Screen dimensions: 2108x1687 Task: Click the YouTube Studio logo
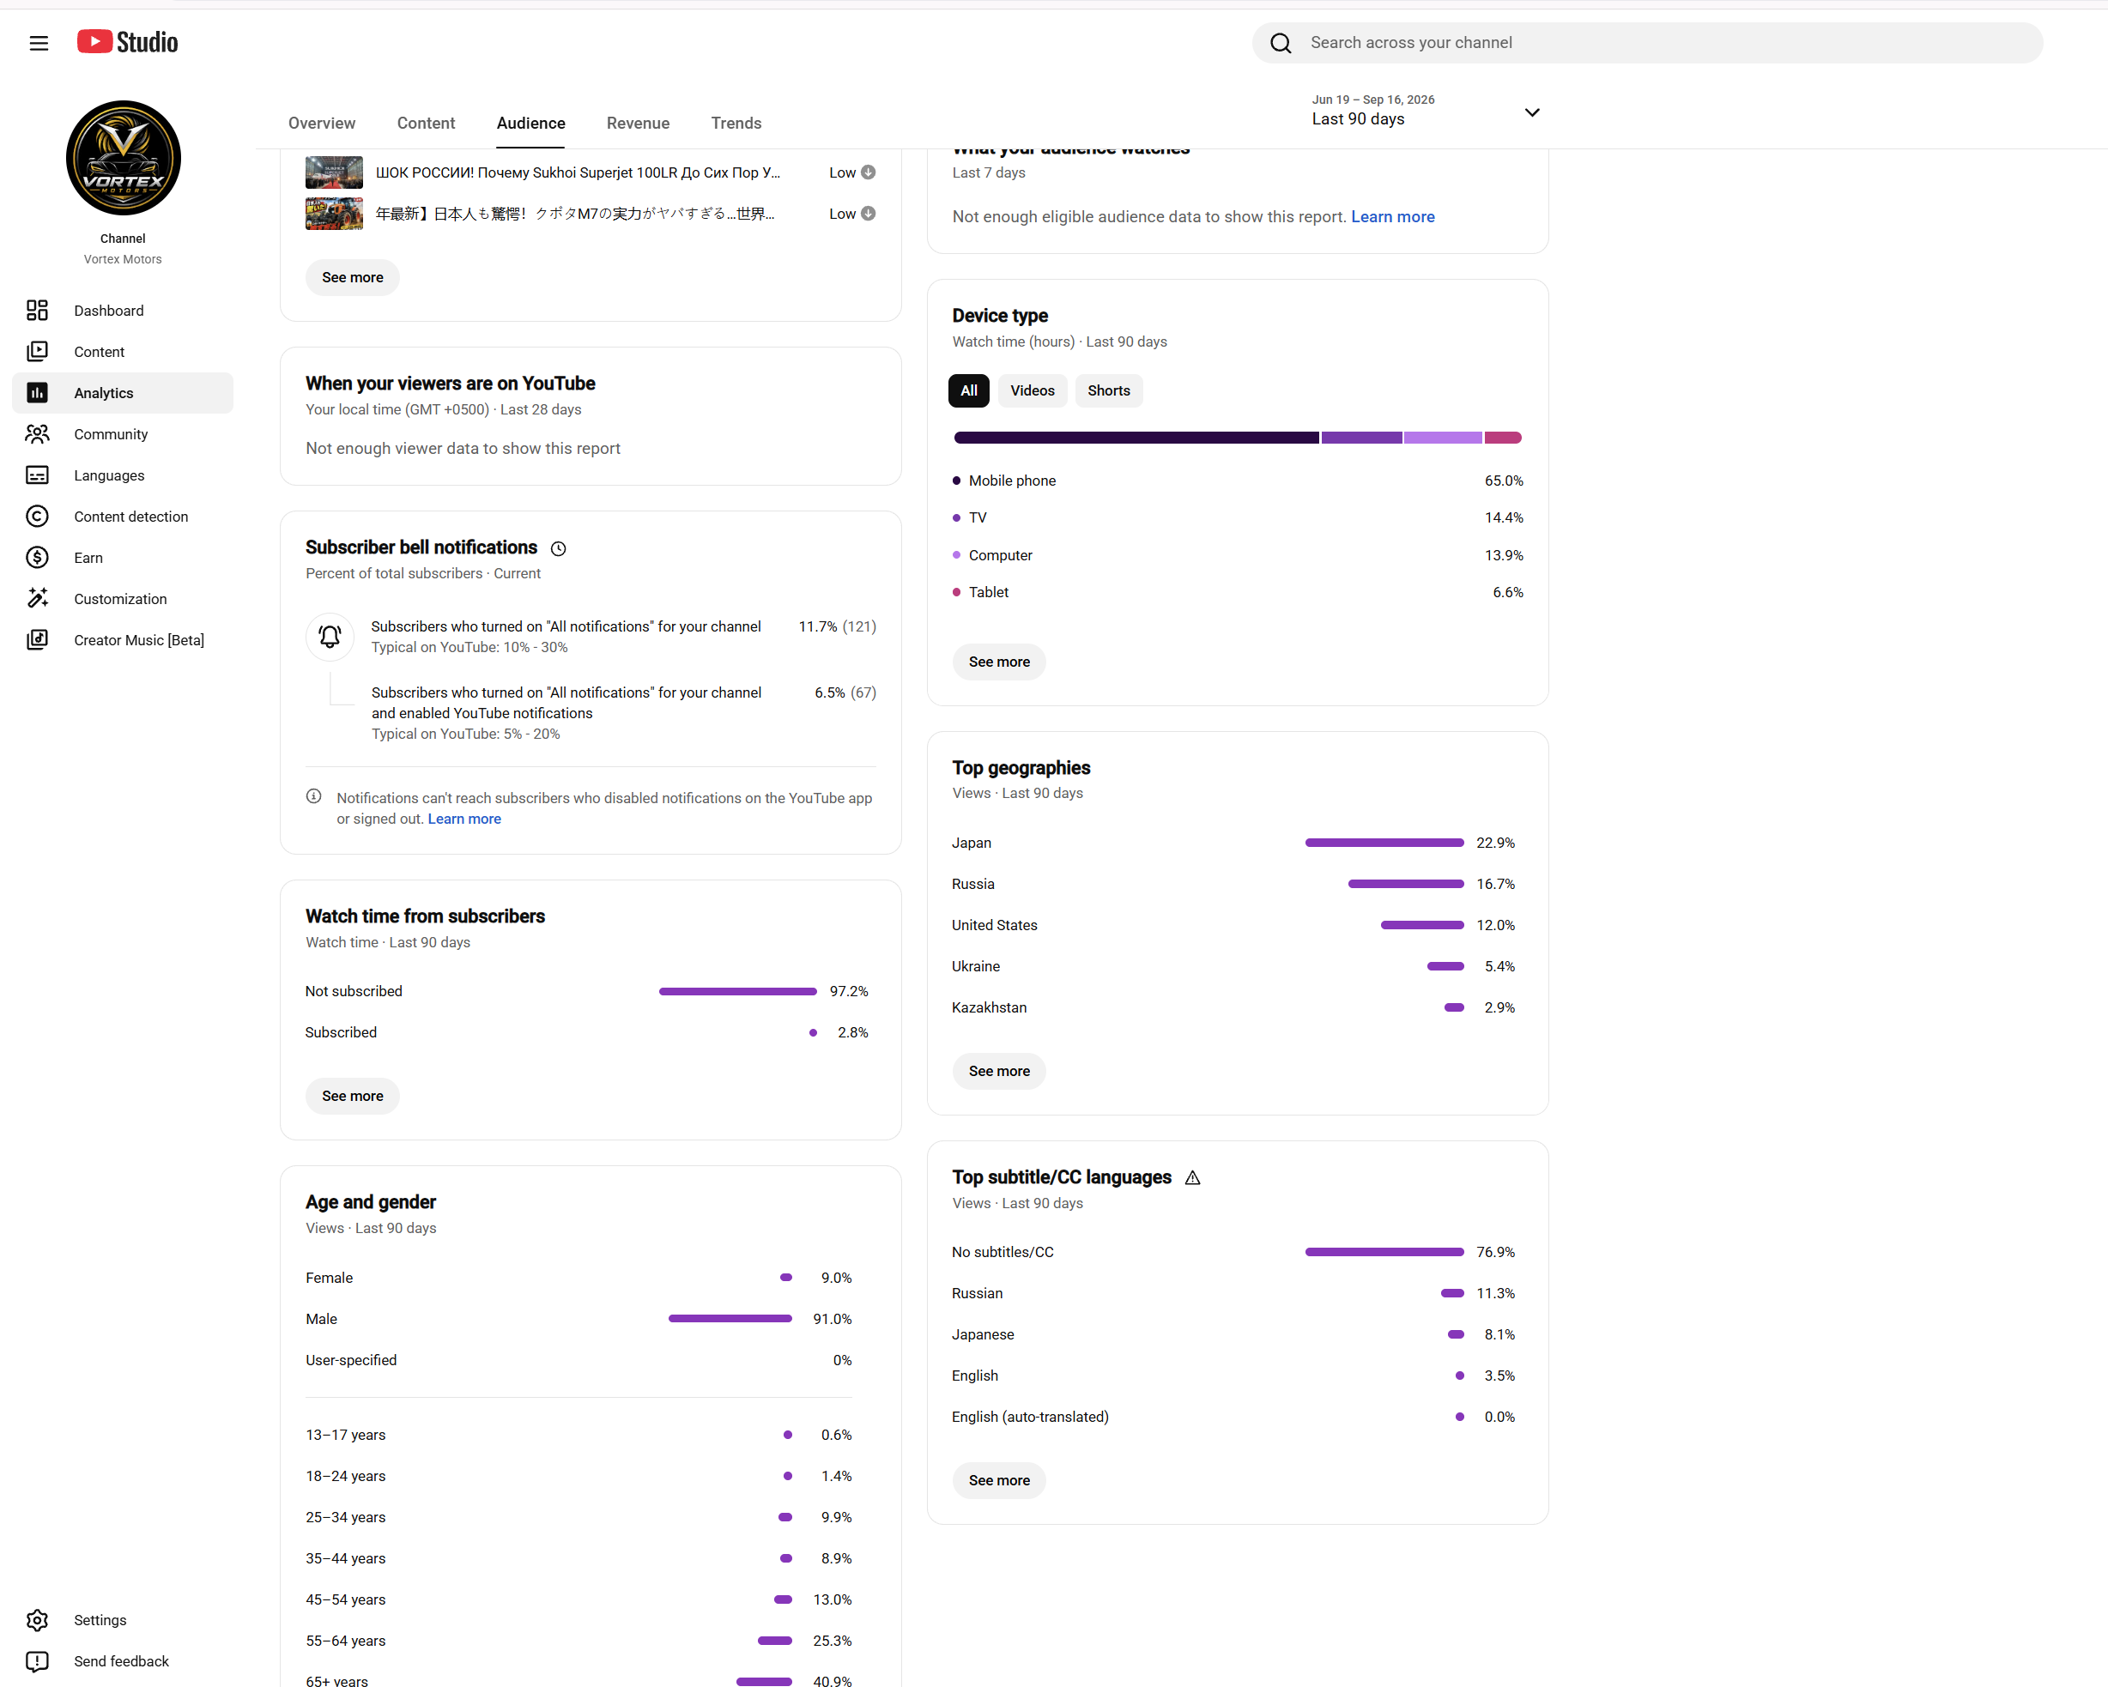[x=127, y=42]
